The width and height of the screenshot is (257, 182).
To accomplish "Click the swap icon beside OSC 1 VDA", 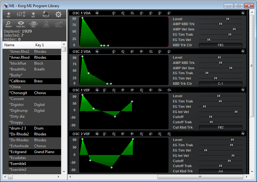I will click(97, 13).
